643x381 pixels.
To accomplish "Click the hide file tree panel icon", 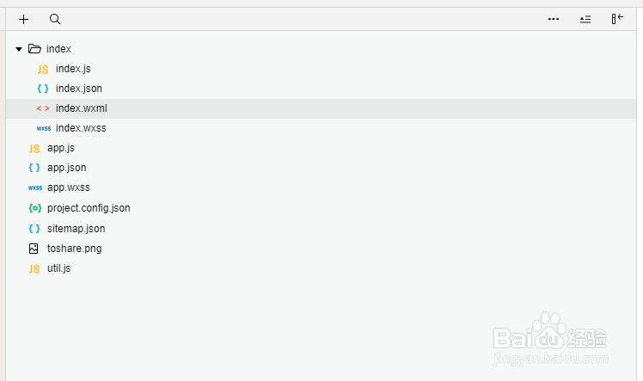I will 617,19.
